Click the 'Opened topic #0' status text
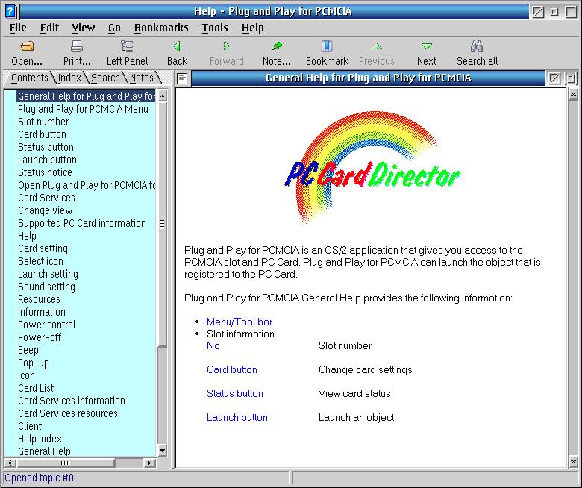 tap(39, 478)
